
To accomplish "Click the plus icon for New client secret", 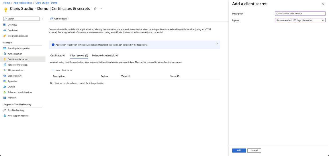I will coord(53,70).
